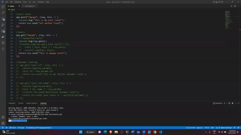Click line 19 app.get("/myapp") code
This screenshot has height=135, width=241.
tap(37, 35)
